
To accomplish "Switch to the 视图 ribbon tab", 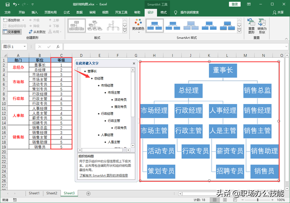I will click(105, 12).
